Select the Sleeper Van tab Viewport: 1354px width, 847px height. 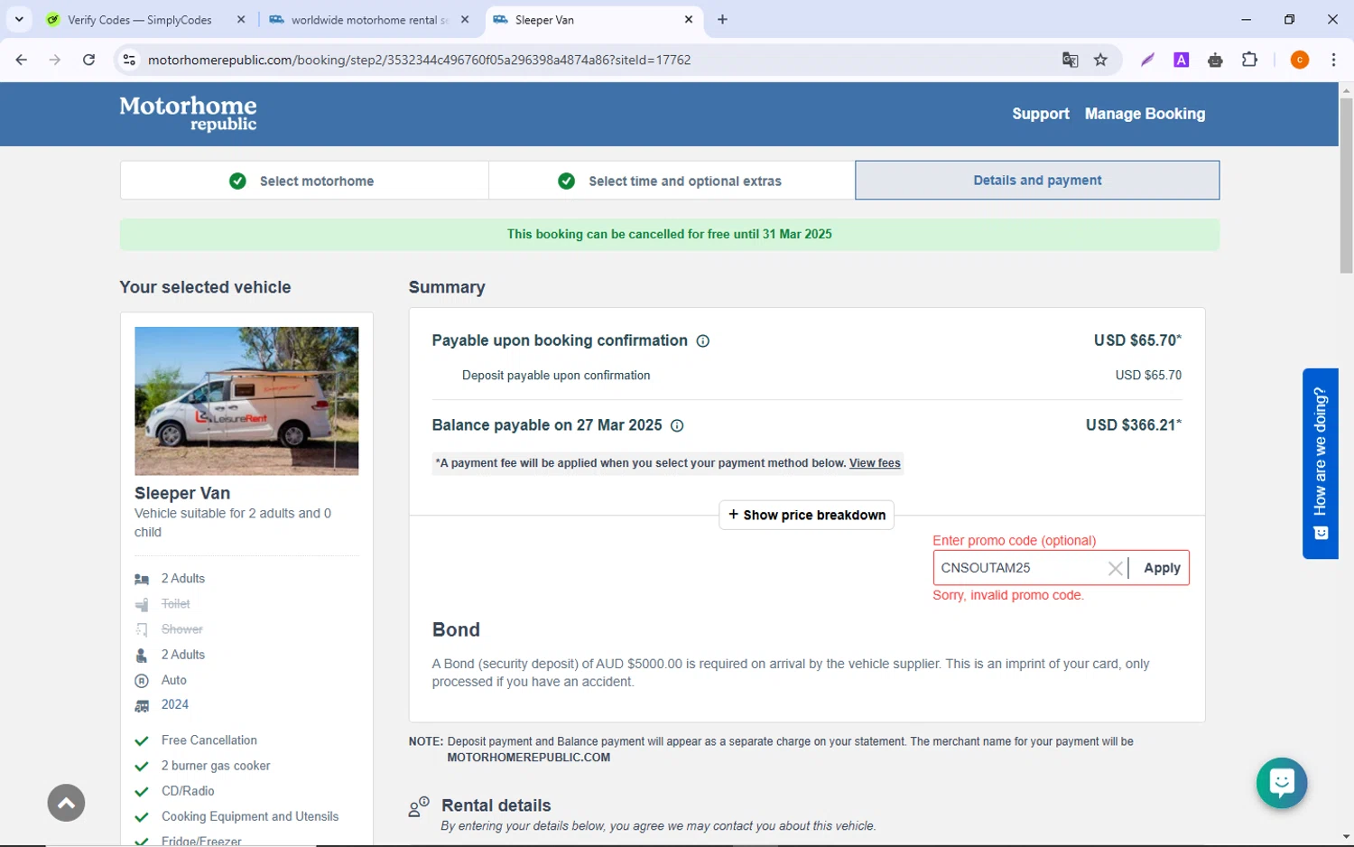click(594, 19)
